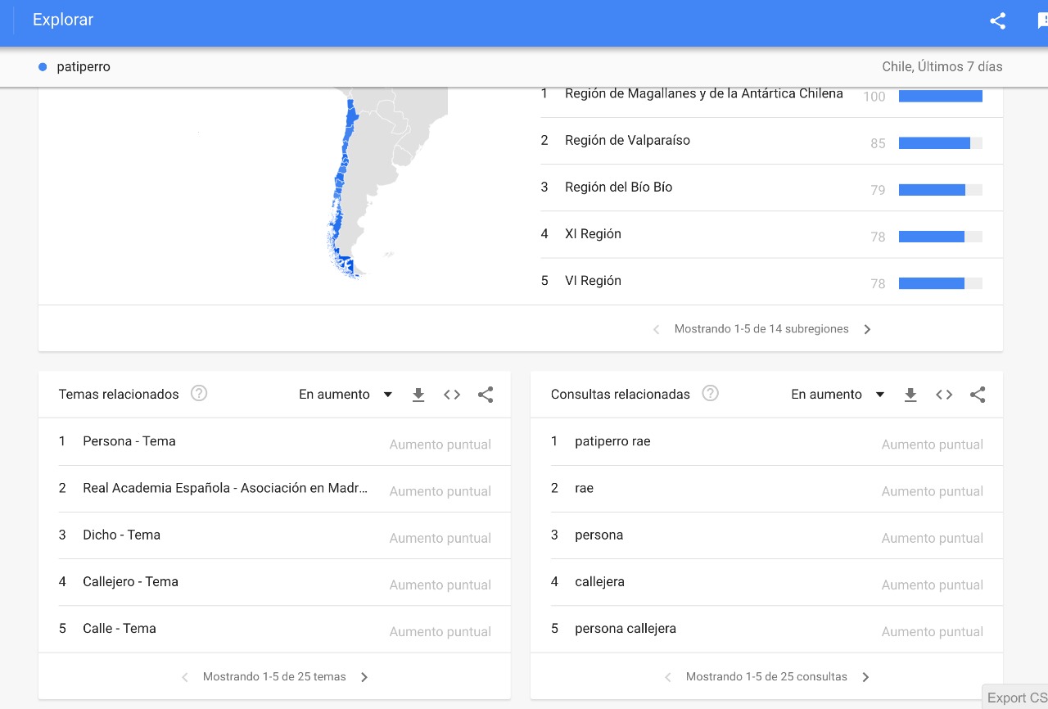Viewport: 1048px width, 709px height.
Task: Show help for Consultas relacionadas
Action: tap(711, 394)
